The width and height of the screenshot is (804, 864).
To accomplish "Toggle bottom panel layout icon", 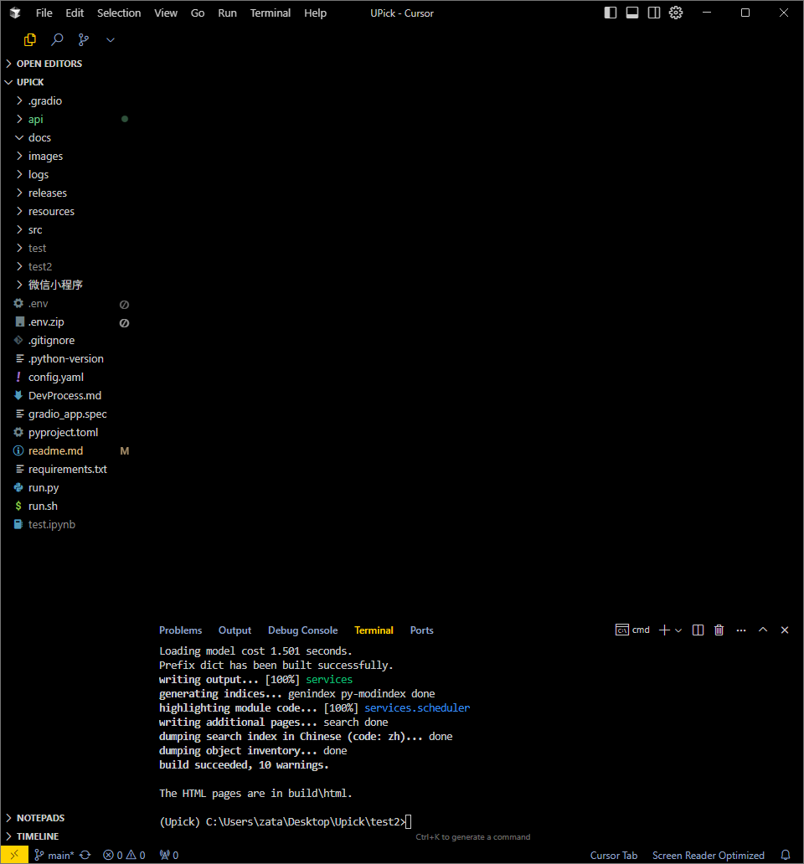I will (632, 13).
